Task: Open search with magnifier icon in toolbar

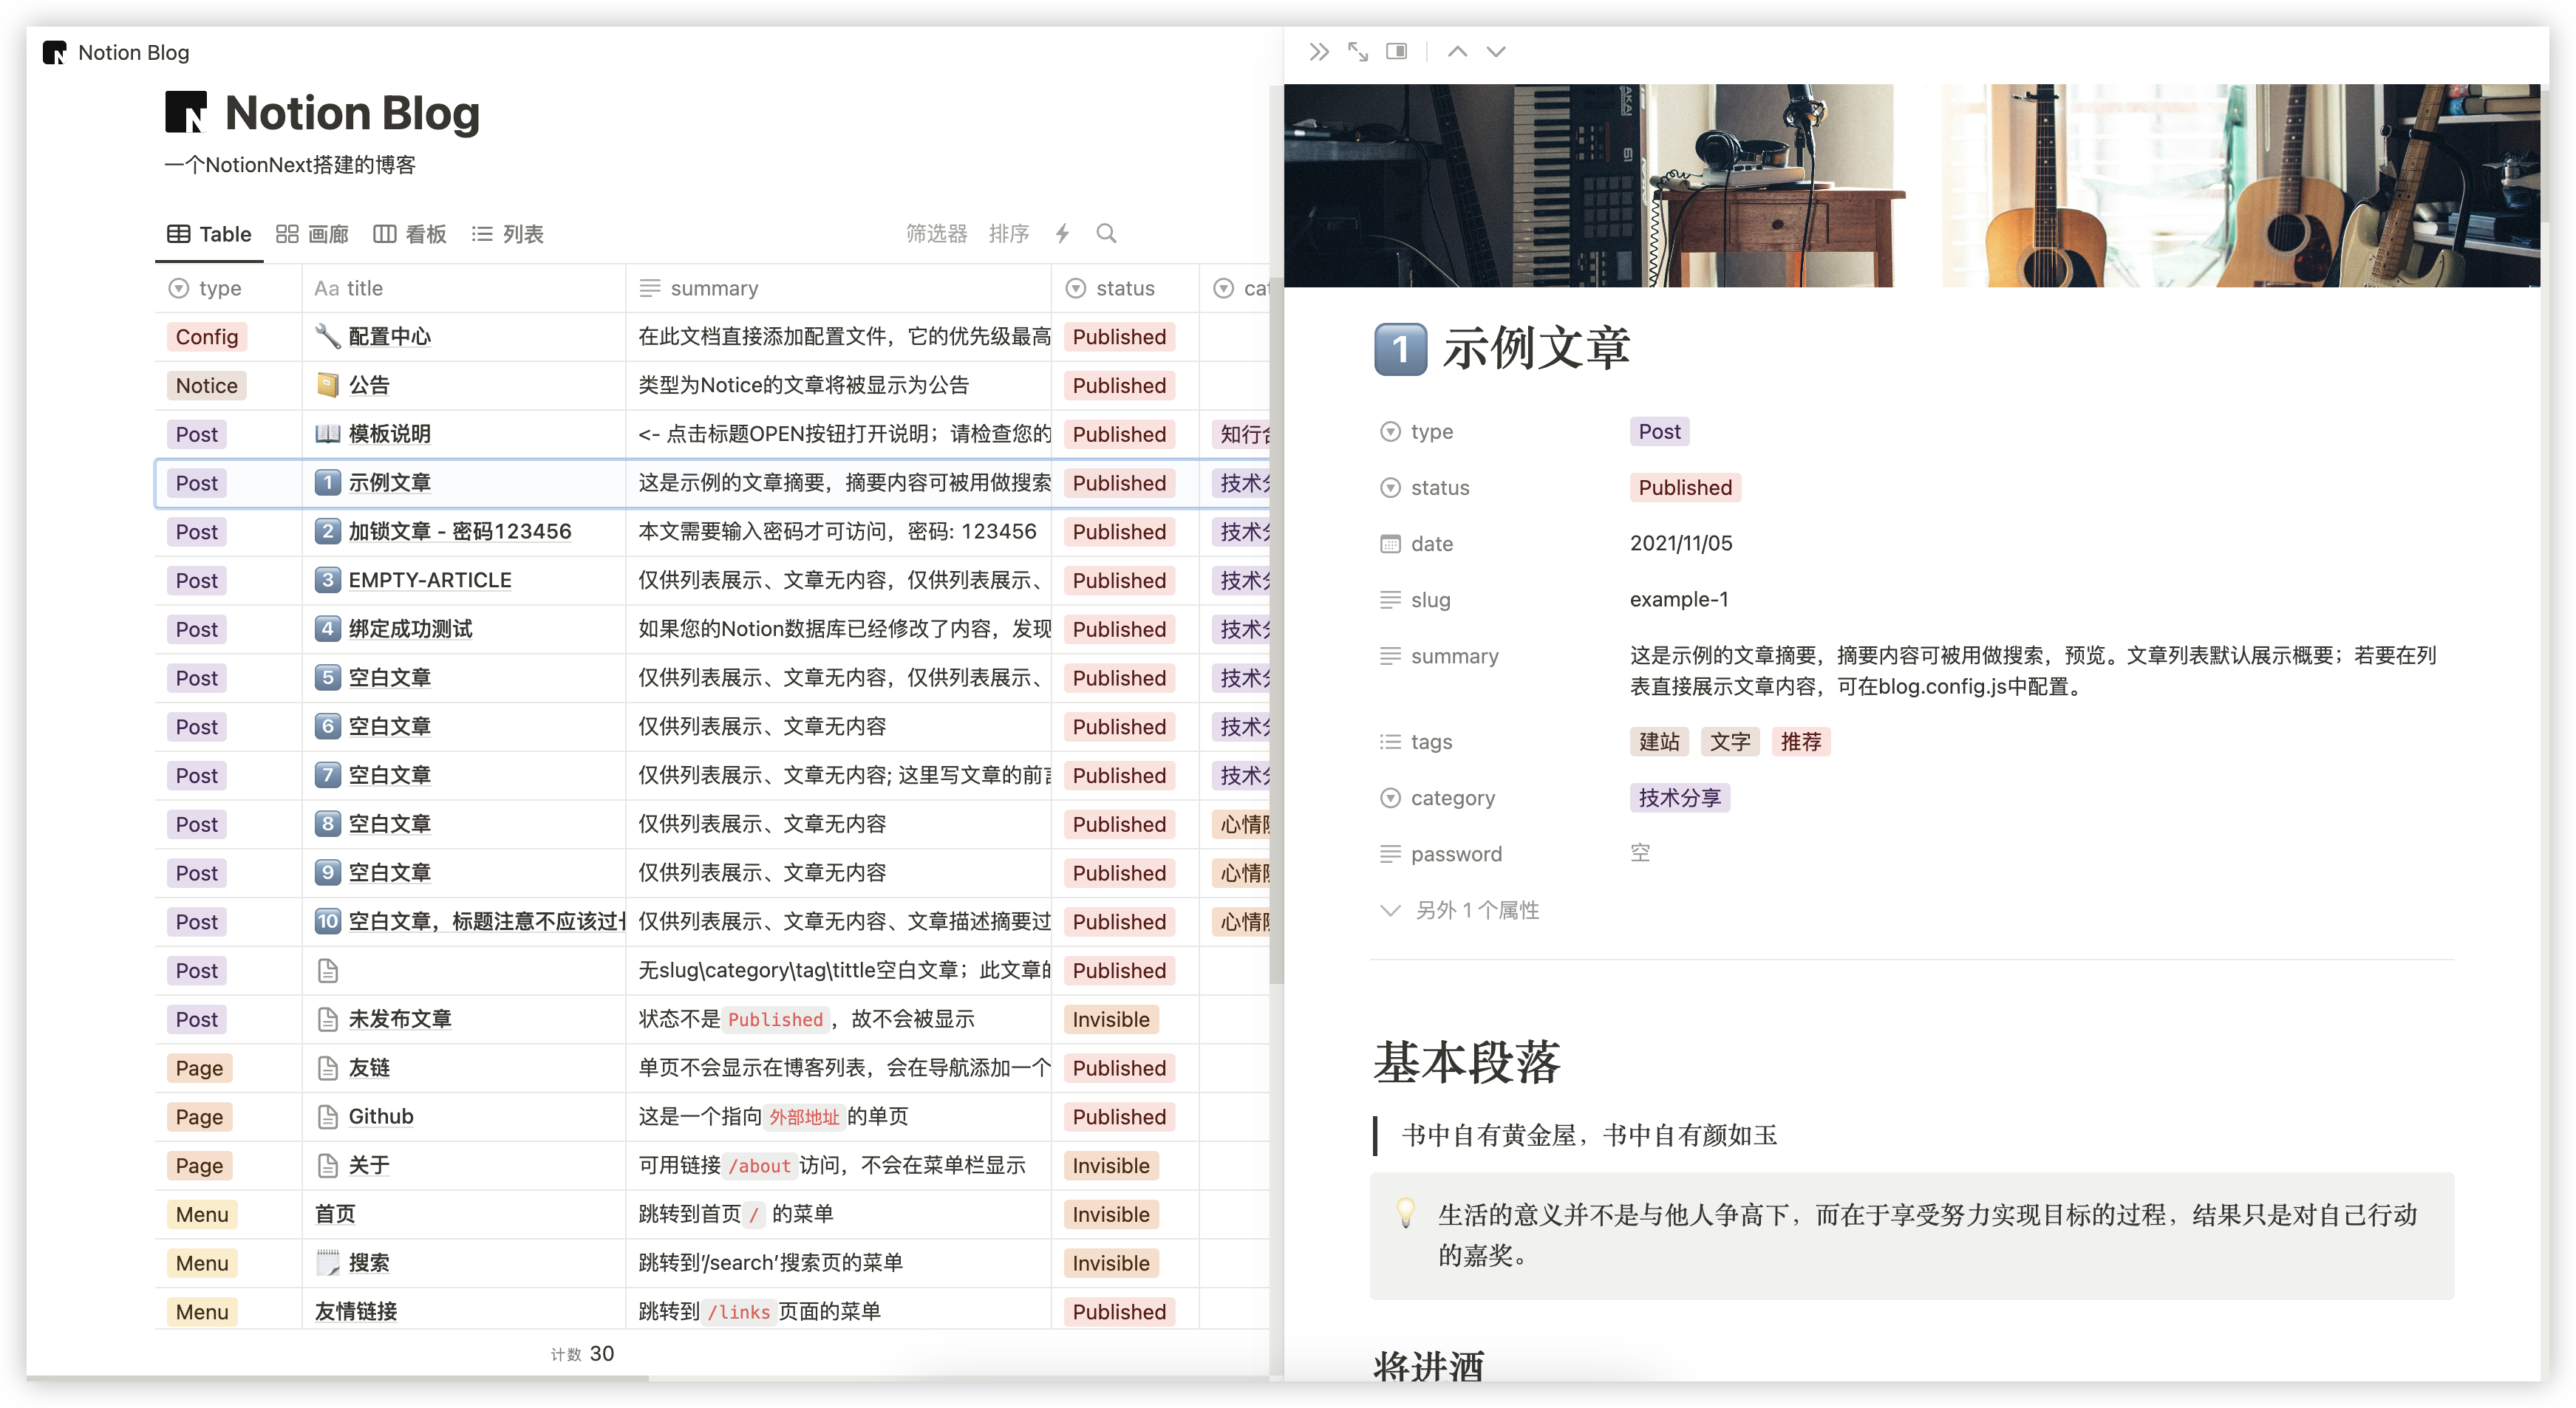Action: coord(1106,234)
